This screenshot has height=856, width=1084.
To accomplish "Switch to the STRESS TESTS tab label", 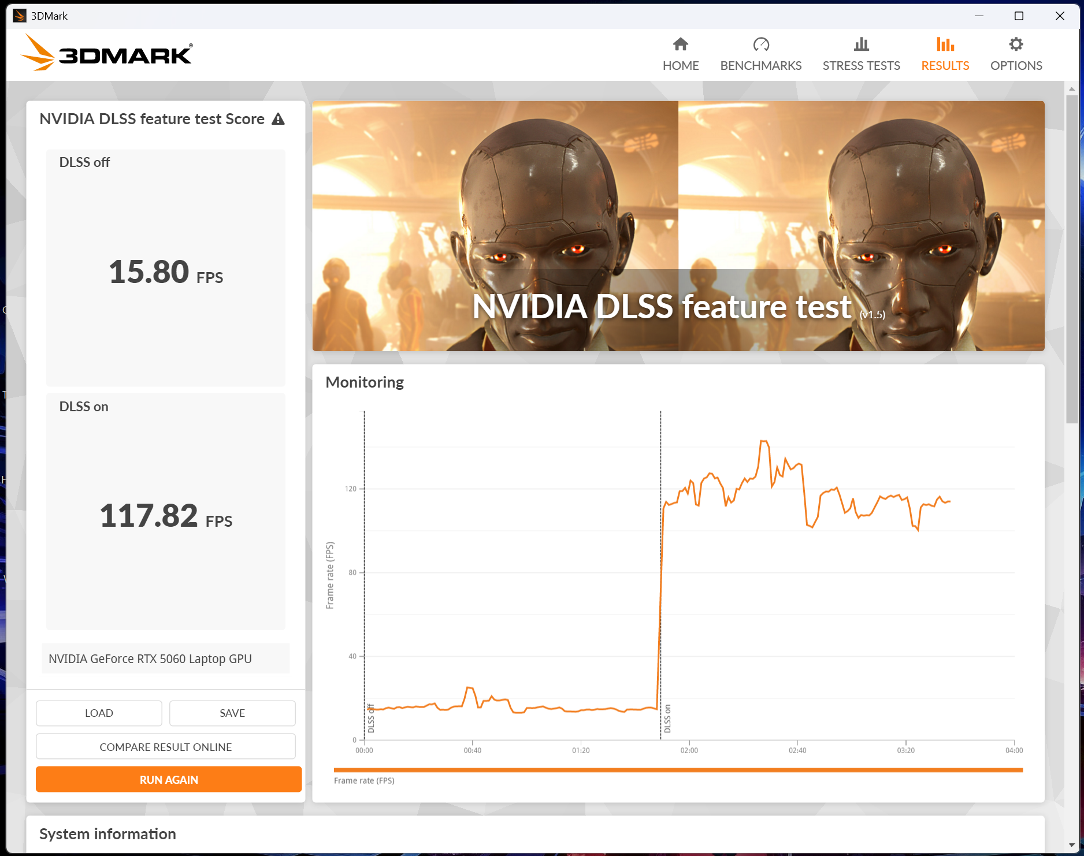I will coord(862,65).
